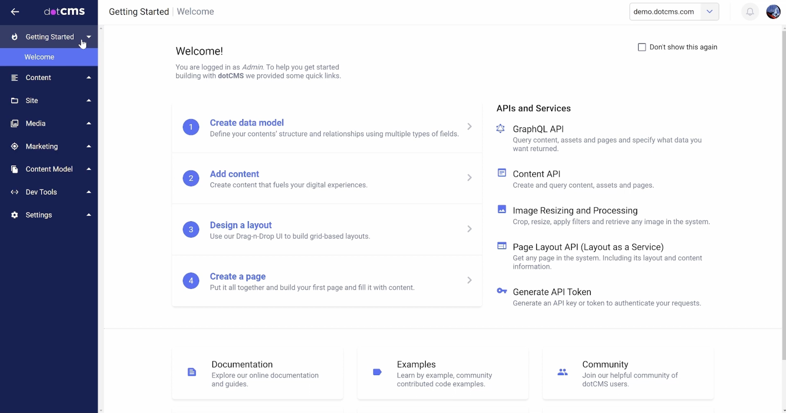Open the Media sidebar menu

click(49, 123)
